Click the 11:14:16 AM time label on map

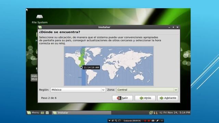click(x=91, y=67)
